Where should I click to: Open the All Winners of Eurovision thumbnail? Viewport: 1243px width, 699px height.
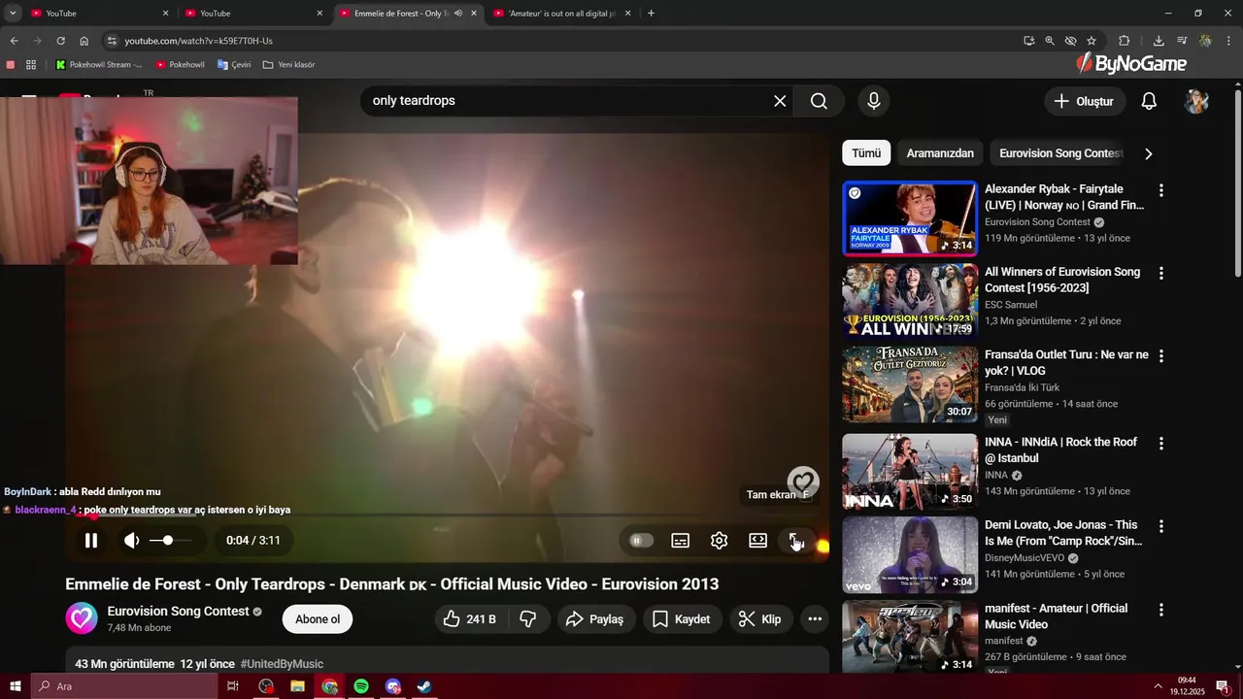click(910, 301)
